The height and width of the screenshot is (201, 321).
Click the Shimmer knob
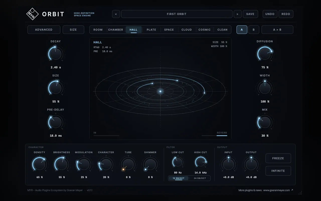(x=150, y=164)
